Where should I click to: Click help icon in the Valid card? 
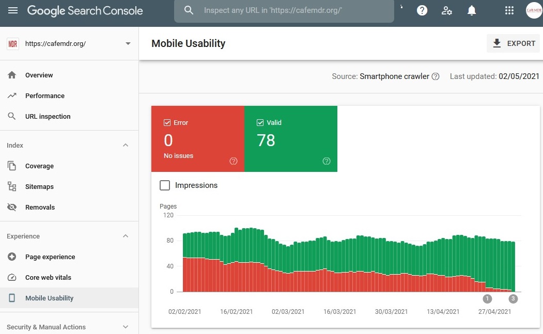pos(327,161)
